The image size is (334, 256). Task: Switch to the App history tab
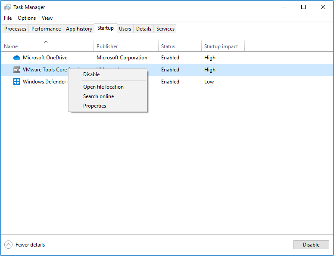coord(79,29)
